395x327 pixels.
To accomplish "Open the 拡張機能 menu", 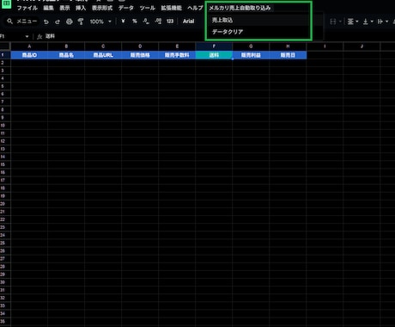I will click(x=171, y=8).
